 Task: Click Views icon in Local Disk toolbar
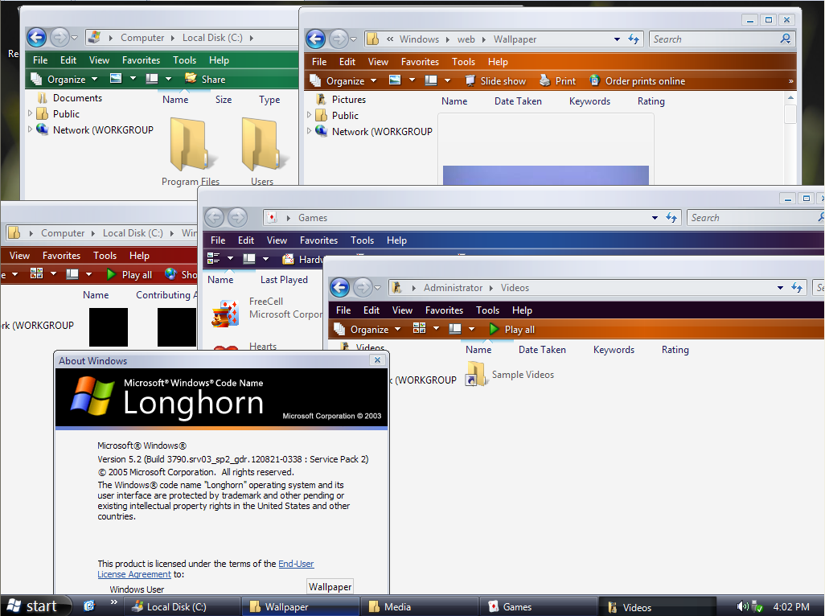coord(116,79)
